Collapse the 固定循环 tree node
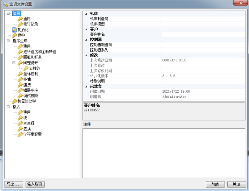Viewport: 249px width, 191px height. coord(14,63)
